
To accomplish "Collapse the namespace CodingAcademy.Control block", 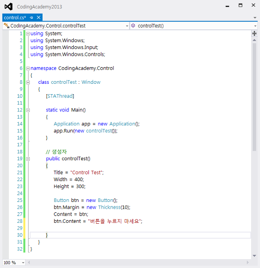I will click(28, 69).
